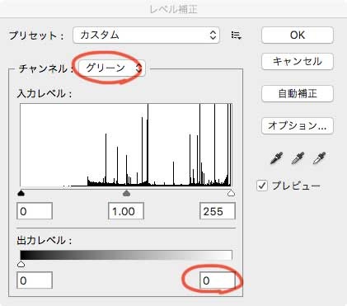Focus the input highlight field showing 255
The height and width of the screenshot is (306, 347).
coord(218,211)
